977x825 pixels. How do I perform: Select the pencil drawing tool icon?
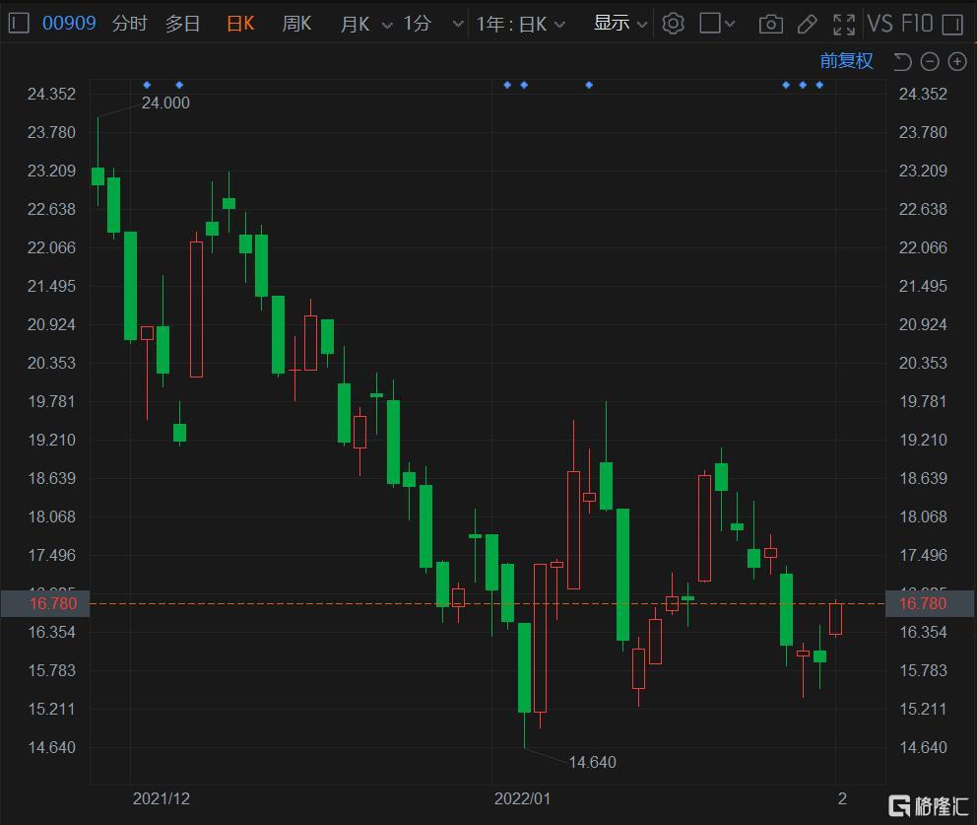pyautogui.click(x=807, y=25)
